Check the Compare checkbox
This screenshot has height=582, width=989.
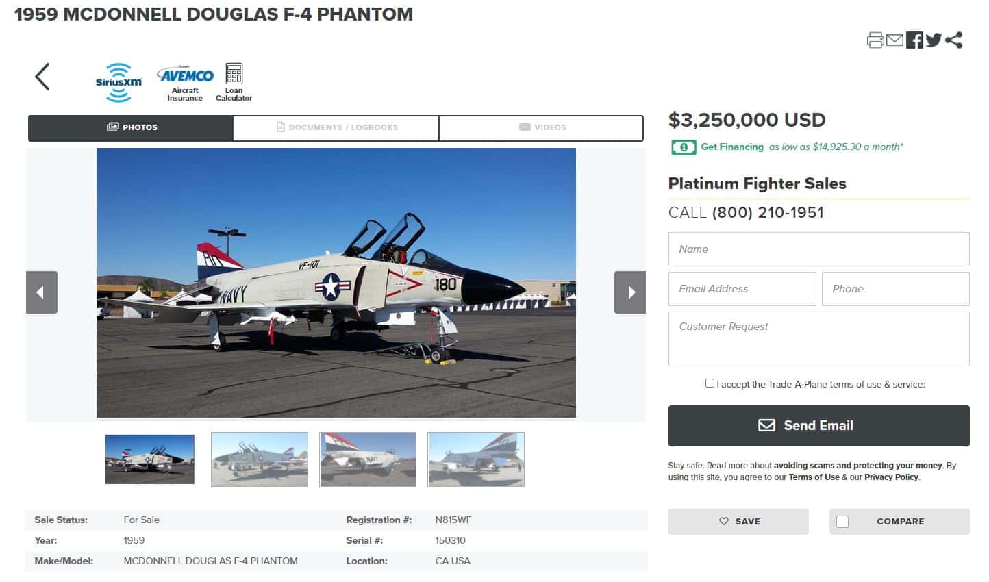coord(842,521)
